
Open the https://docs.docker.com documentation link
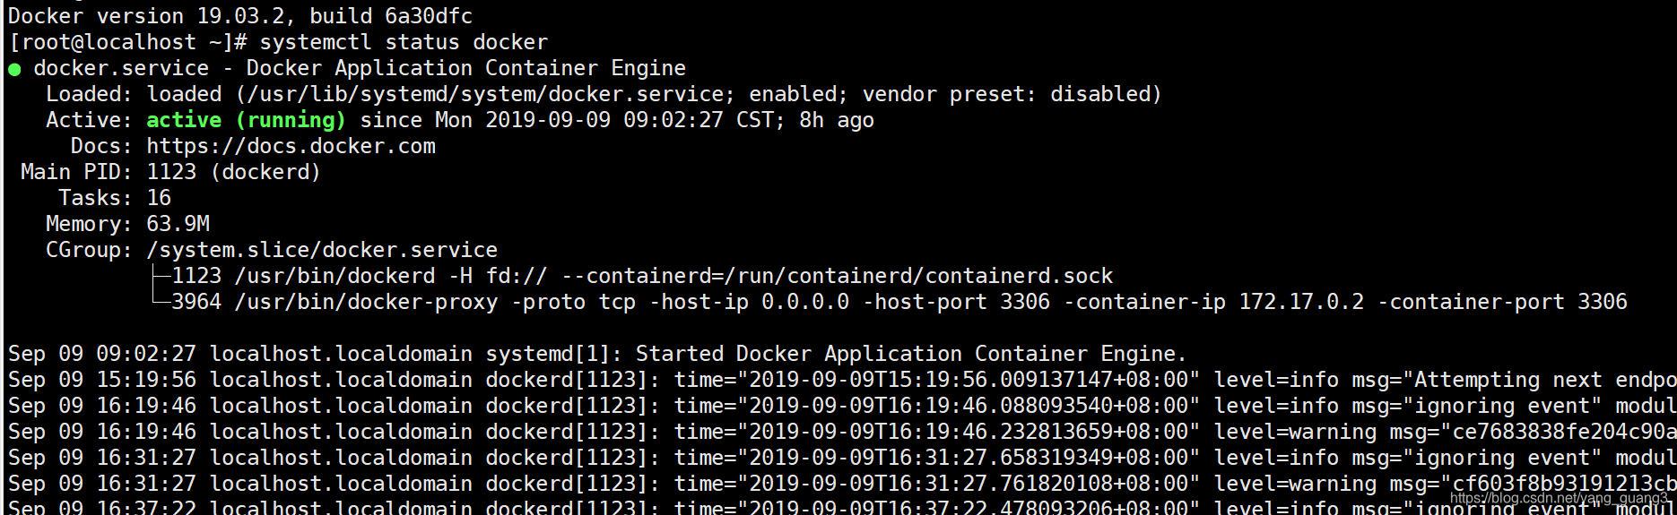[x=291, y=147]
